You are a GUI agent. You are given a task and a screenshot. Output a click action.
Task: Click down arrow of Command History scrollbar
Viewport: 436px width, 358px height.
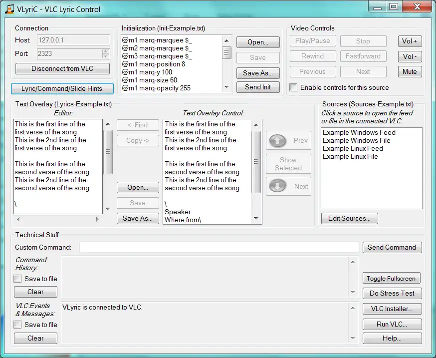click(353, 292)
